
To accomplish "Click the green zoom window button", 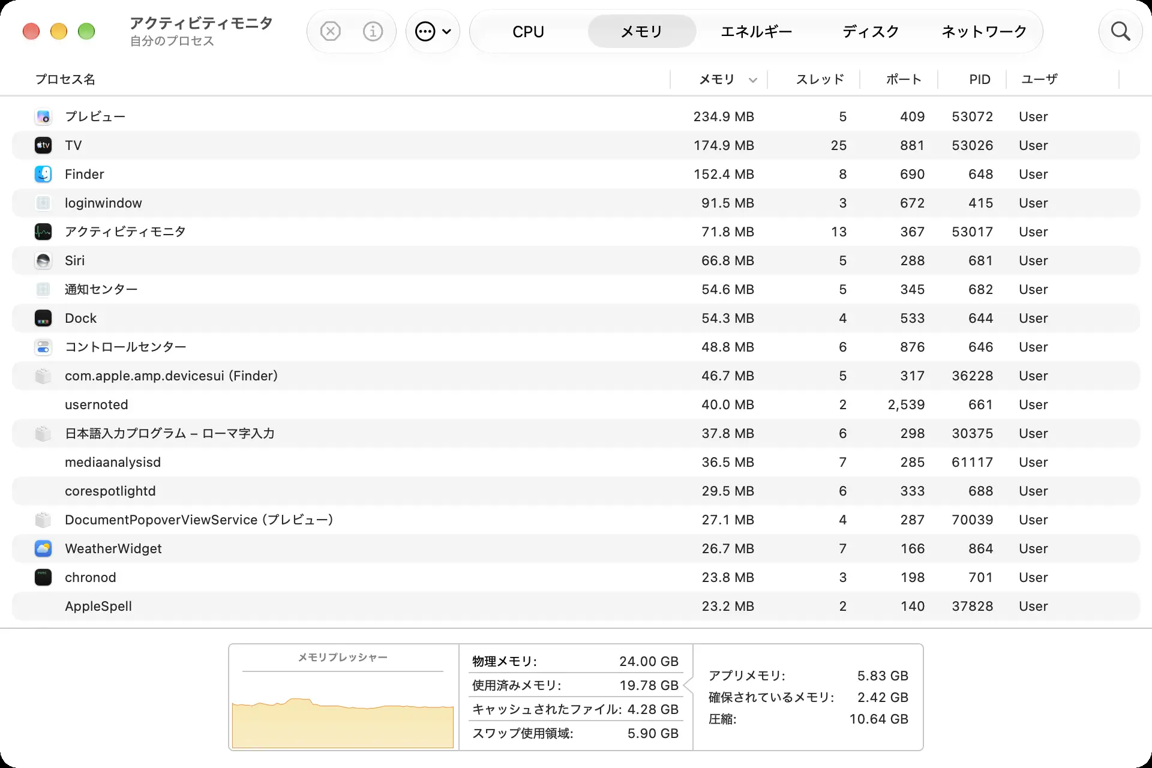I will click(86, 31).
